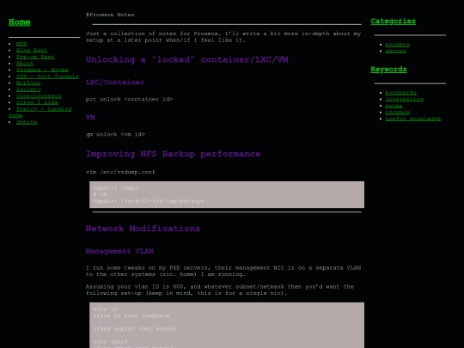This screenshot has height=348, width=464.
Task: Open the Keywords heading link
Action: click(388, 70)
